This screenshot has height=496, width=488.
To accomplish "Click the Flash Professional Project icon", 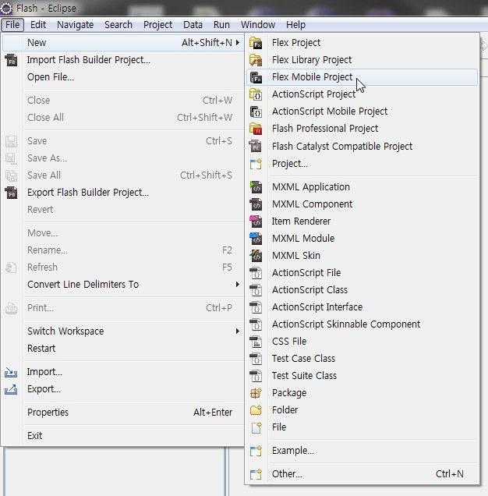I will [256, 129].
